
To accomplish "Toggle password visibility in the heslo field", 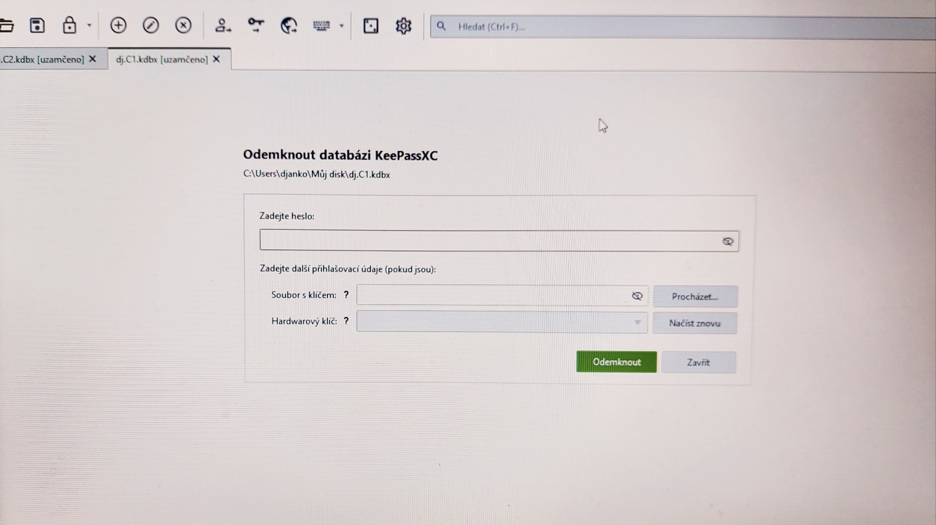I will point(728,241).
